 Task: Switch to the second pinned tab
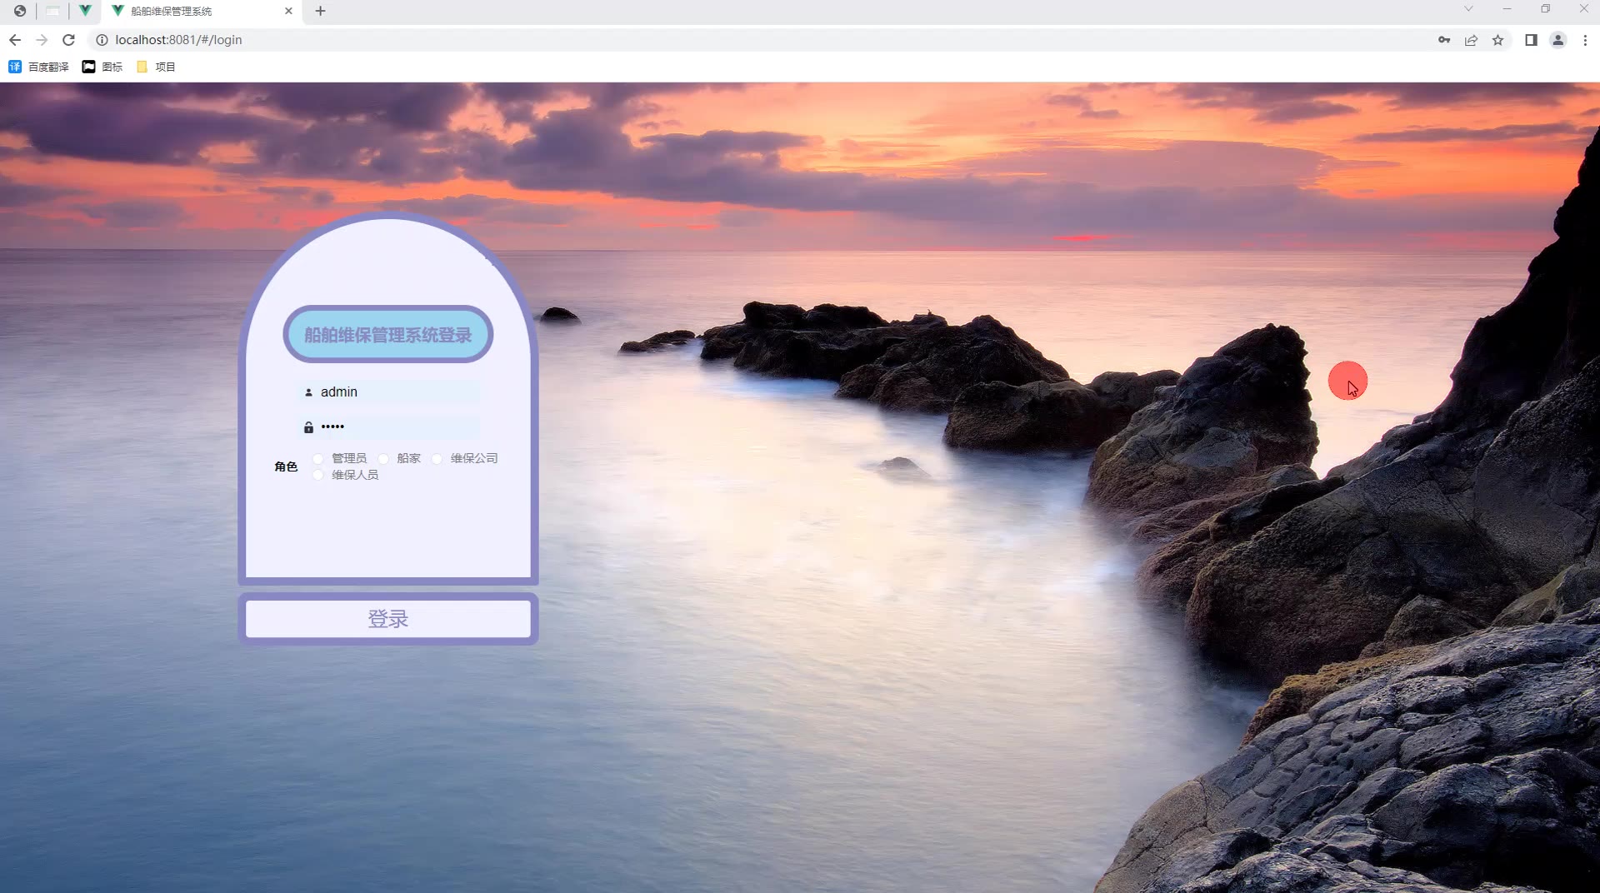point(52,11)
